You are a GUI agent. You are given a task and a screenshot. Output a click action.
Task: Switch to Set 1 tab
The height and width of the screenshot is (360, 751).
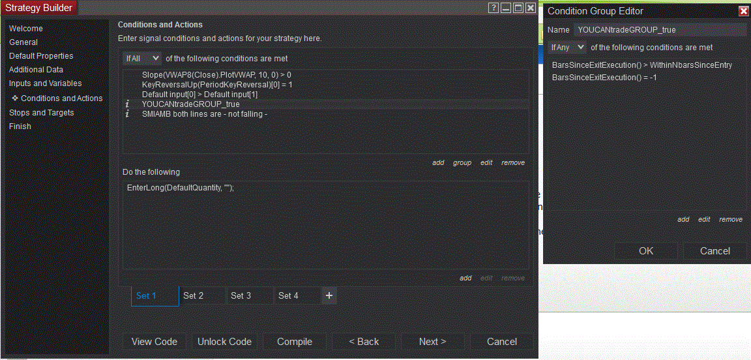(x=155, y=296)
